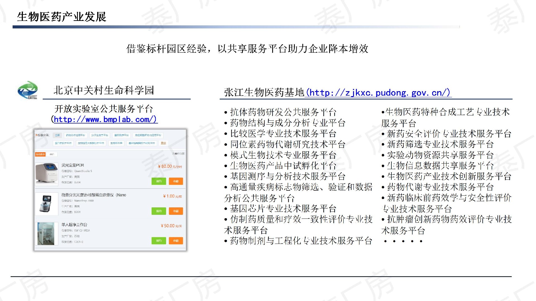Select the 生物样本库 category tag

click(x=116, y=143)
